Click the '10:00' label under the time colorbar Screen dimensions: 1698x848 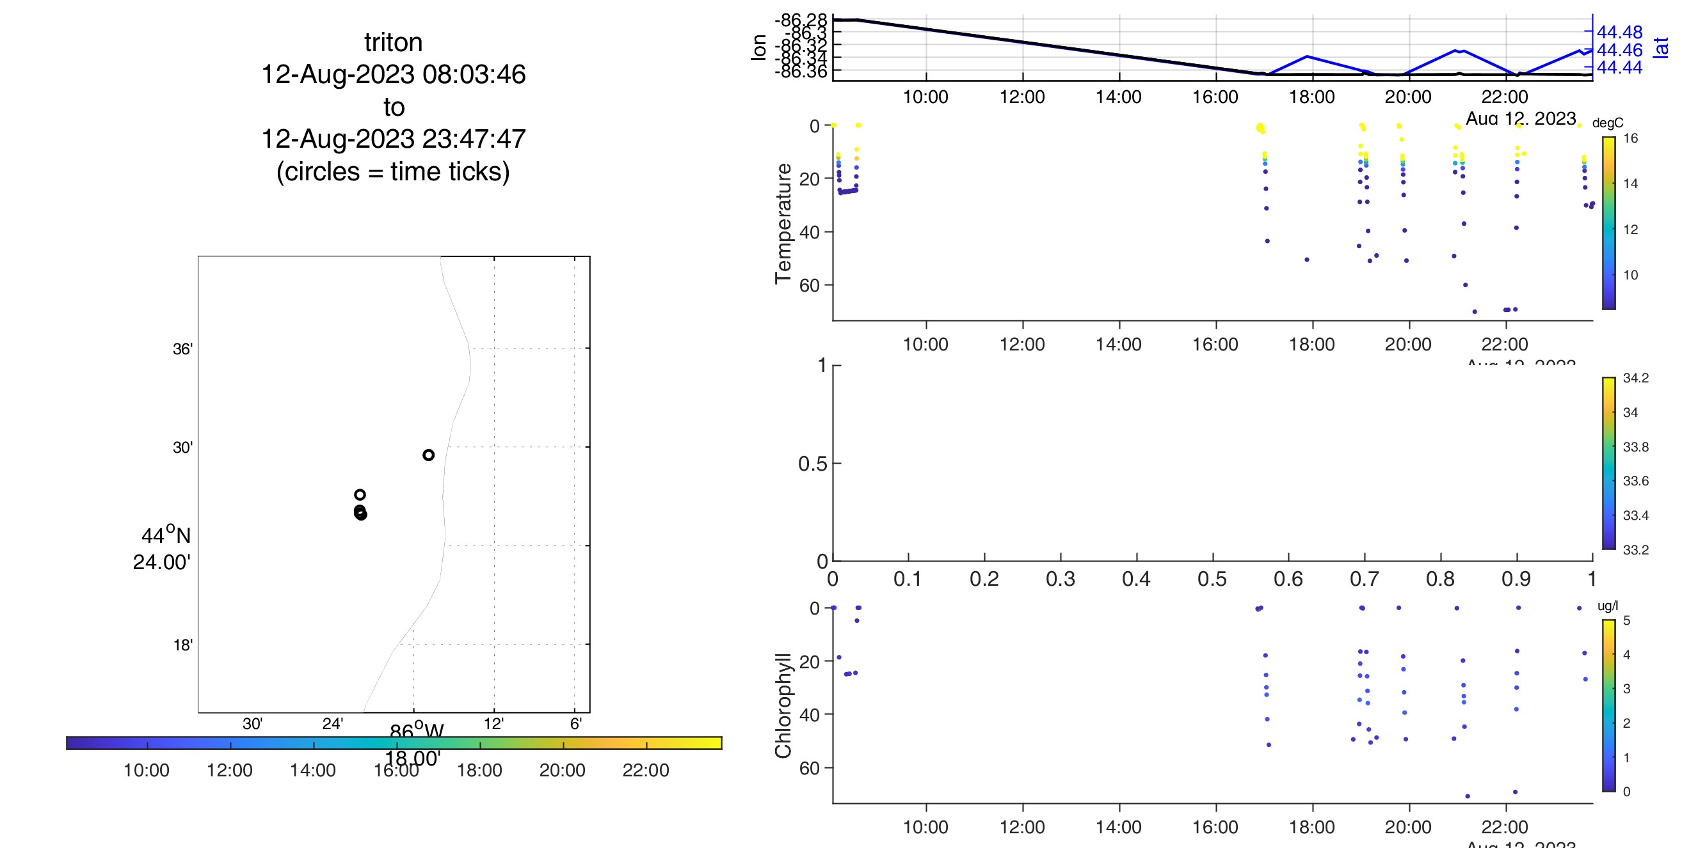pyautogui.click(x=147, y=771)
